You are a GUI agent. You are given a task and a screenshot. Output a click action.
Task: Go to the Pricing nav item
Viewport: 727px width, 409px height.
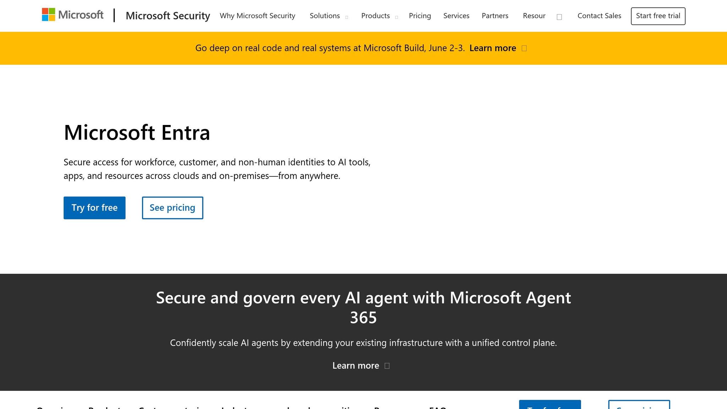[x=420, y=16]
